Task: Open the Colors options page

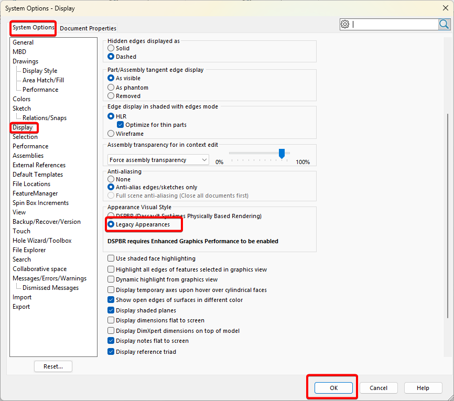Action: pos(21,99)
